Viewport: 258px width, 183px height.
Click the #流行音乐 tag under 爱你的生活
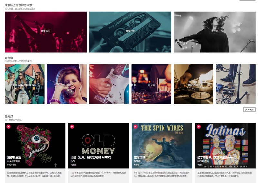click(12, 165)
